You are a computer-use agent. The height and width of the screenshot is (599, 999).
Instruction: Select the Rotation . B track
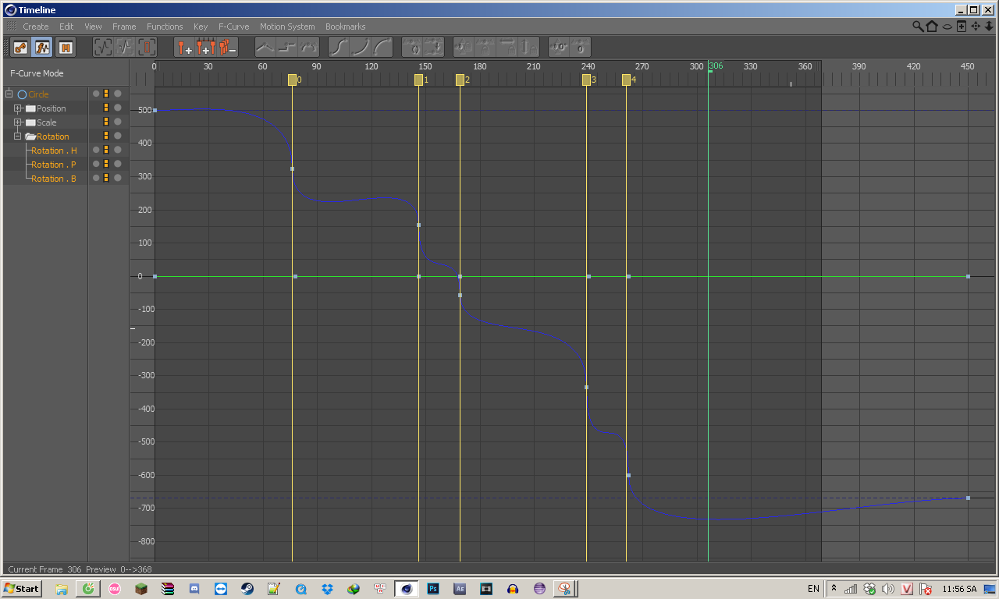(54, 179)
